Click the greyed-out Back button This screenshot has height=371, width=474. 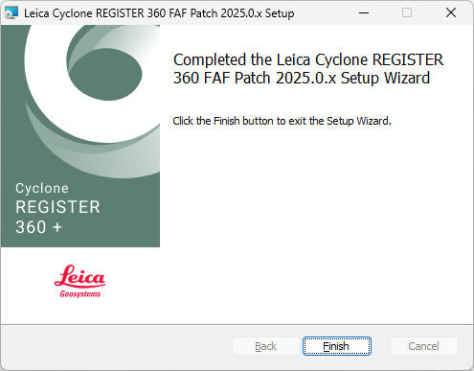(x=266, y=346)
